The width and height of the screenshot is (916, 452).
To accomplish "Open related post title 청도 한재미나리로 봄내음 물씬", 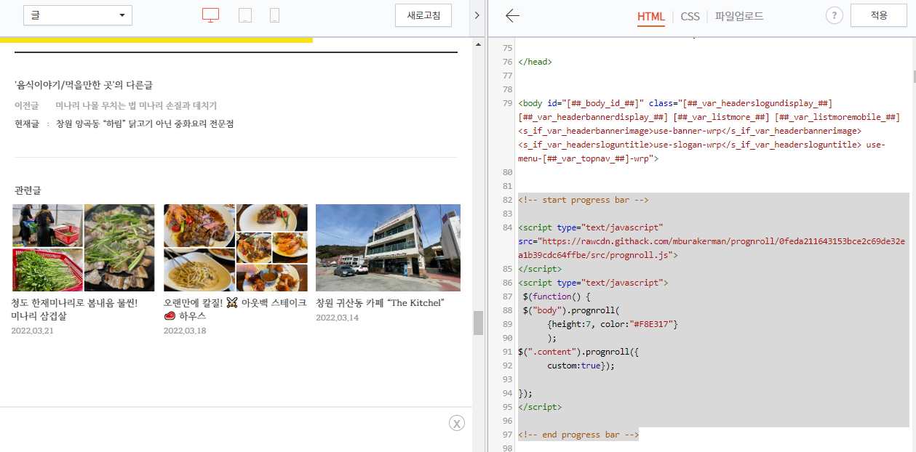I will click(74, 310).
